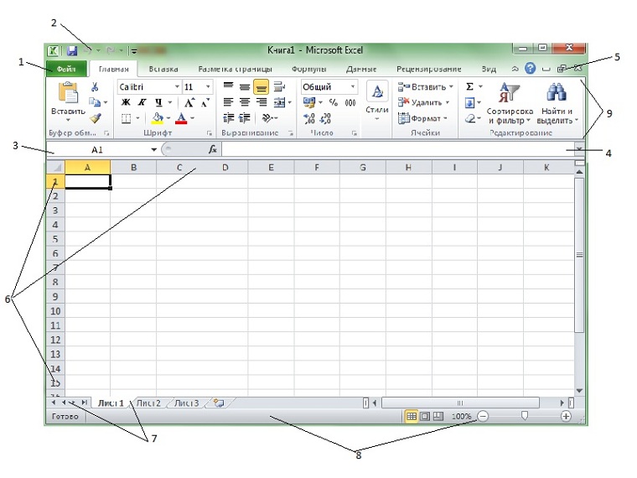Screen dimensions: 637x478
Task: Switch to the Формулы tab
Action: pyautogui.click(x=308, y=69)
